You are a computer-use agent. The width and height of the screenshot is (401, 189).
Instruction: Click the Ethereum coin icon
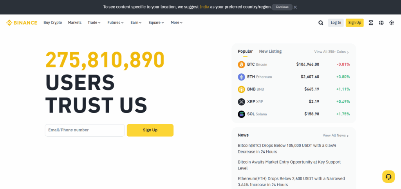pos(241,77)
